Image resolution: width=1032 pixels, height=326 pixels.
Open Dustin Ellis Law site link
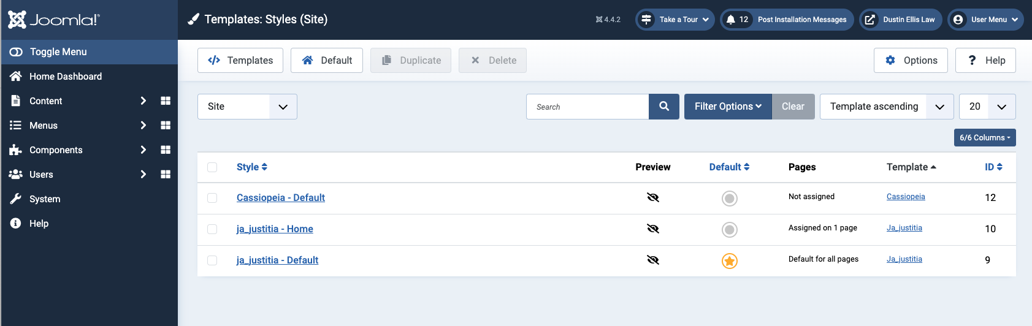tap(900, 20)
